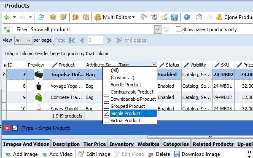The image size is (253, 158).
Task: Click the page number input field
Action: coord(95,40)
